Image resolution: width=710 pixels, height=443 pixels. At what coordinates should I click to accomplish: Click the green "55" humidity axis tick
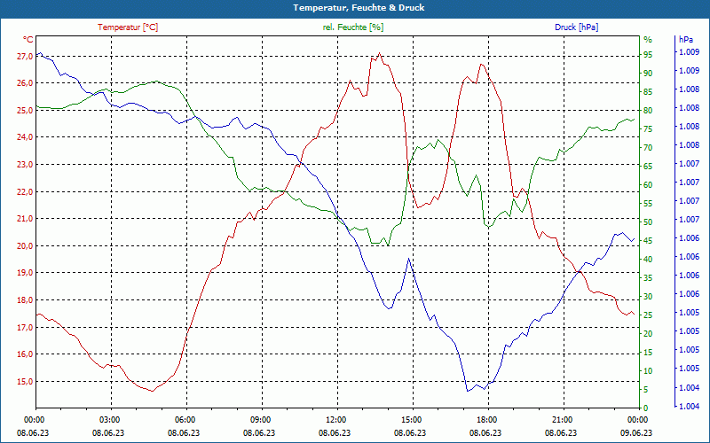[x=648, y=204]
